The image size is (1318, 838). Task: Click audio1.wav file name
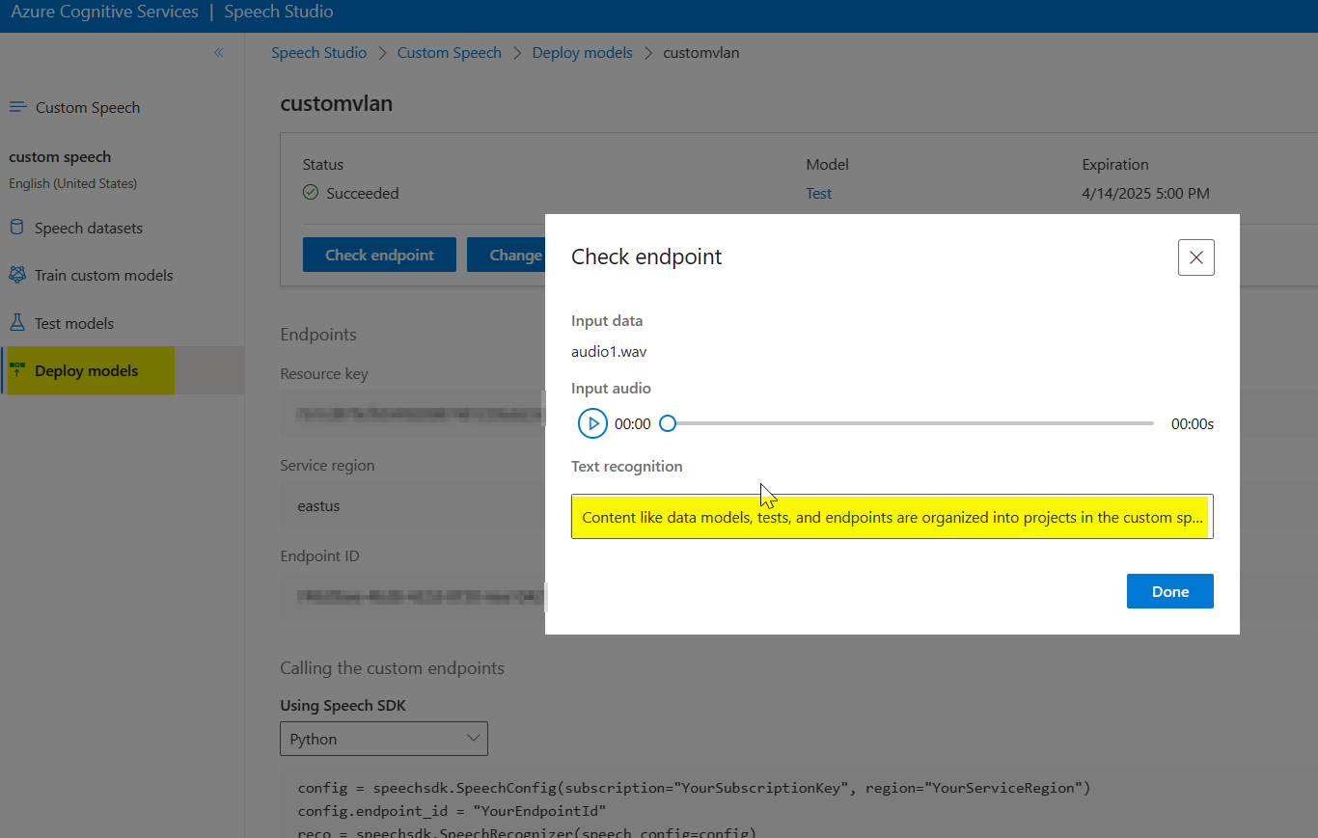tap(609, 351)
